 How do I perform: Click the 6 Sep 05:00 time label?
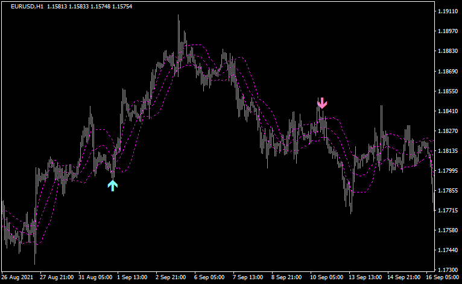pyautogui.click(x=210, y=278)
